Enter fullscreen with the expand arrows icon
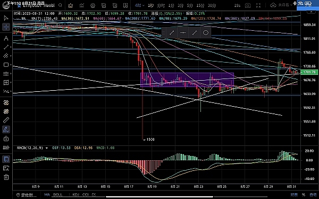This screenshot has height=199, width=319. (x=258, y=5)
